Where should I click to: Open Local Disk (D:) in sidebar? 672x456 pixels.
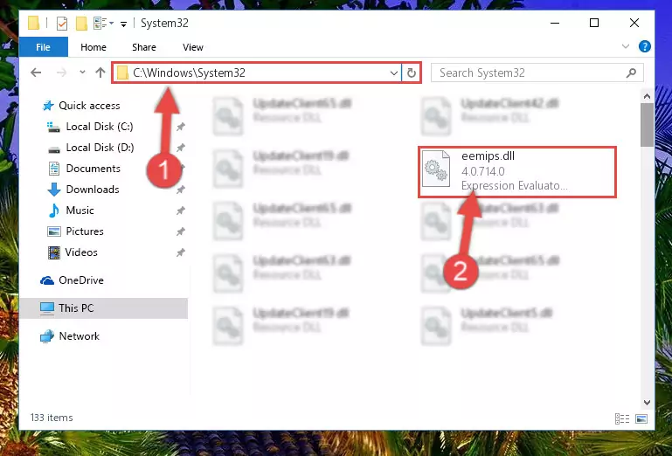click(100, 148)
